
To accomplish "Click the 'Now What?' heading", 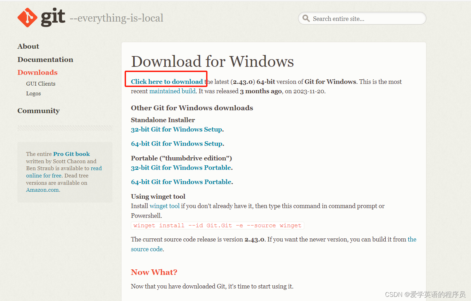I will pos(154,272).
